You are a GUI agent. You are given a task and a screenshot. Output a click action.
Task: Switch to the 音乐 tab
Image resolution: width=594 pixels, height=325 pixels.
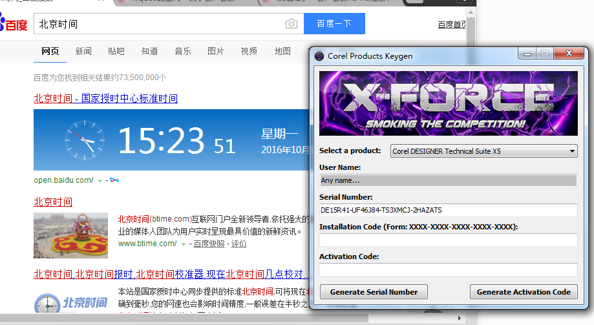tap(182, 51)
